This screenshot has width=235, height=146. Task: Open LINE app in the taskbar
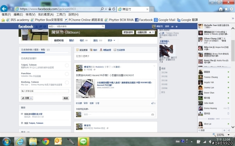(83, 141)
